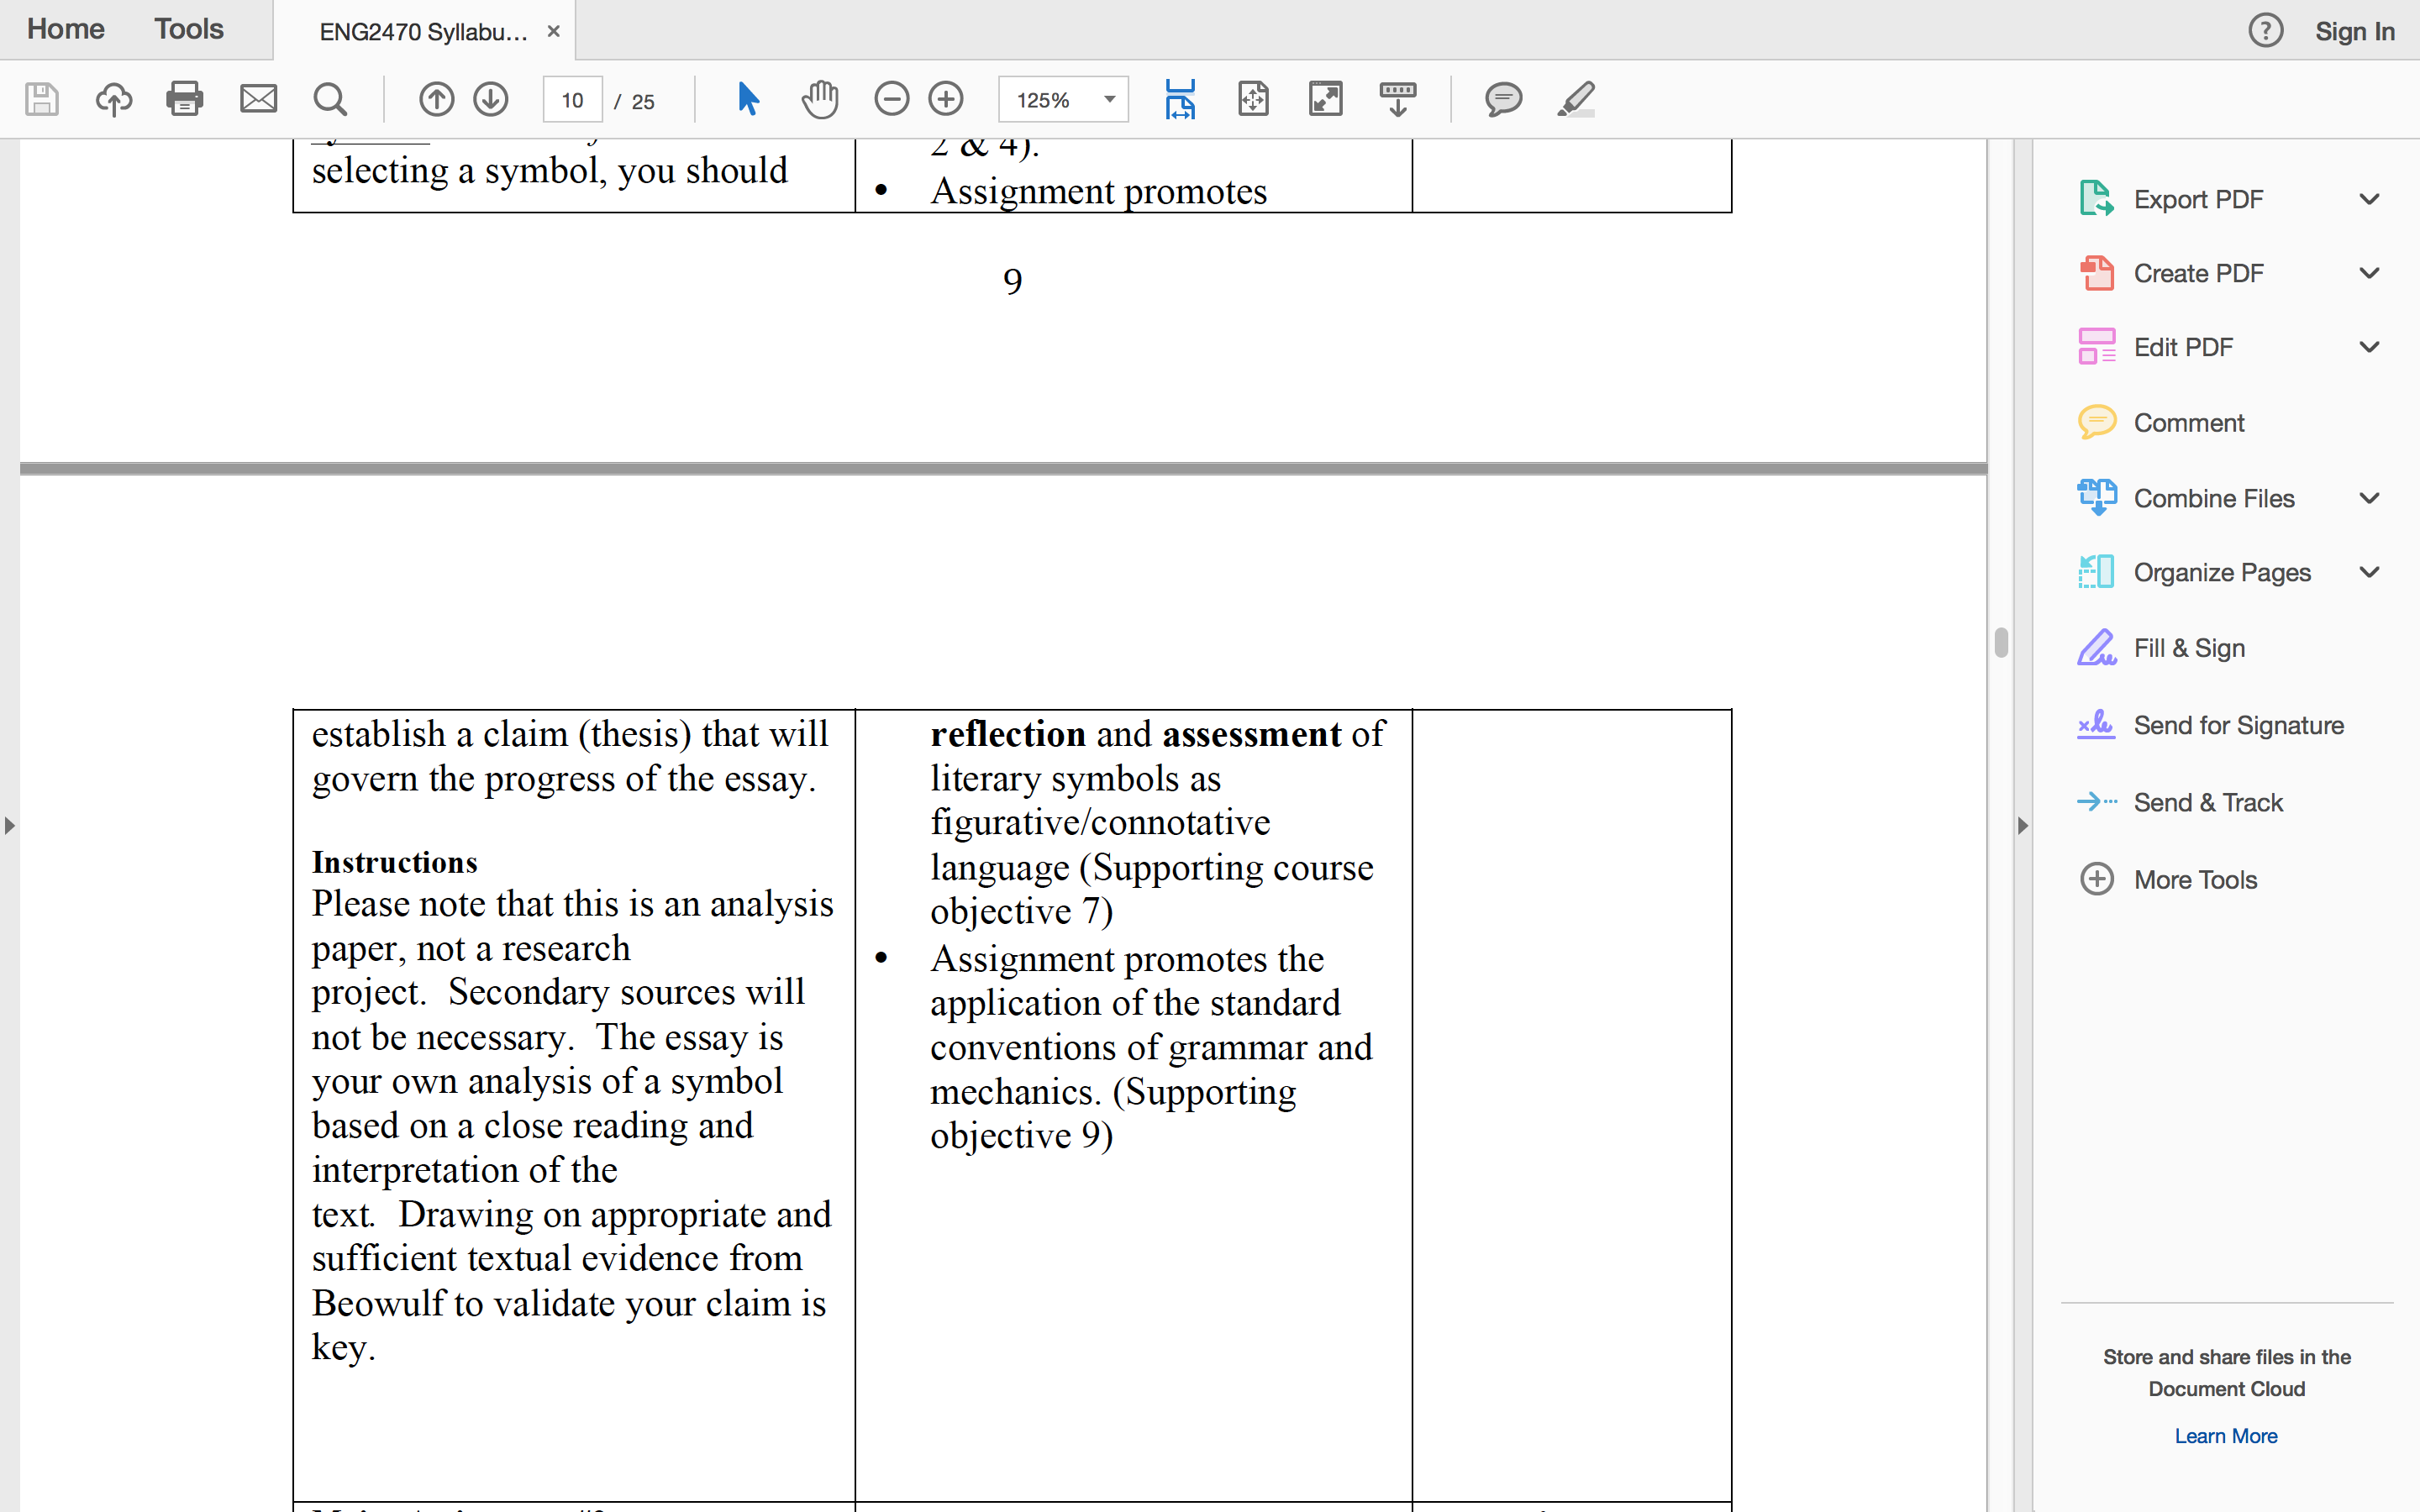Expand Create PDF chevron
2420x1512 pixels.
click(x=2369, y=273)
